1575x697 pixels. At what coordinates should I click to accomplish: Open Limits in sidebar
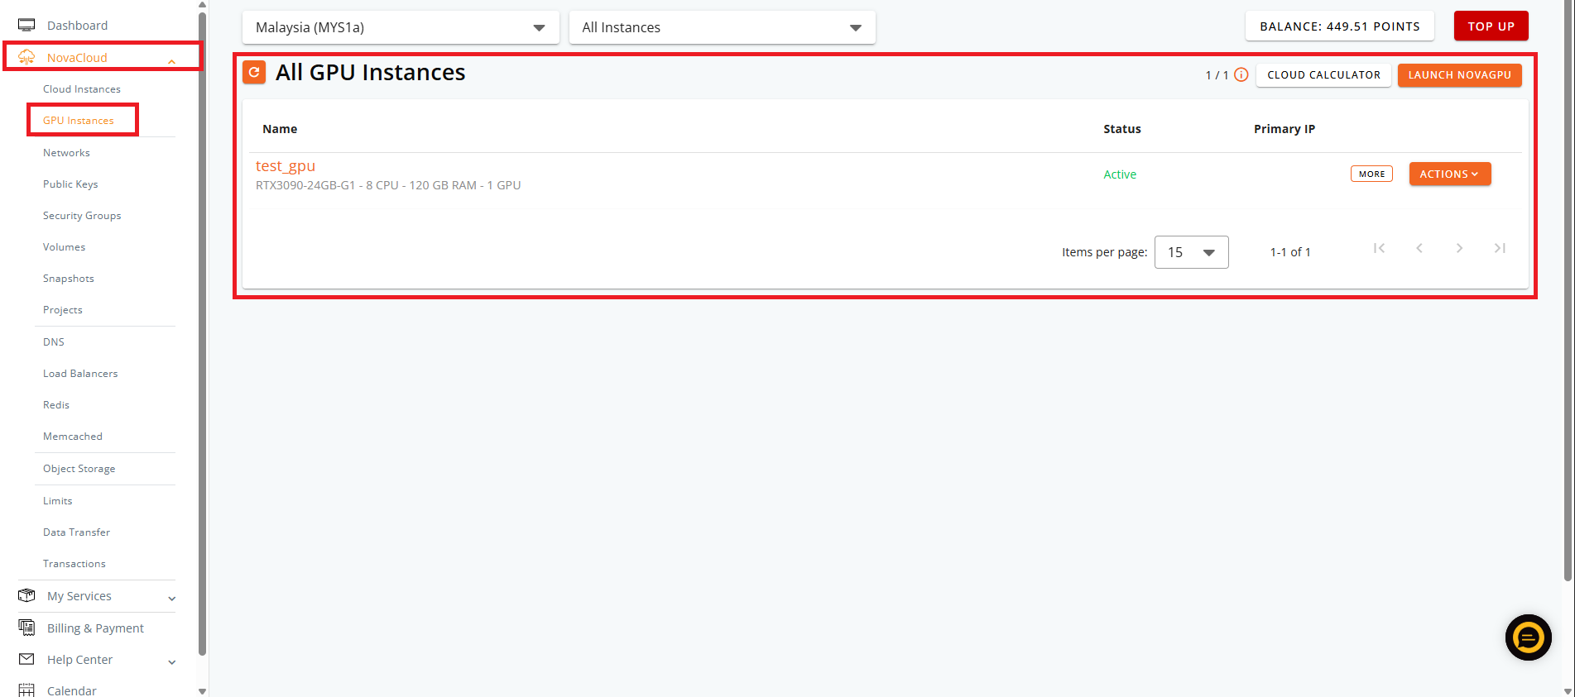[58, 501]
